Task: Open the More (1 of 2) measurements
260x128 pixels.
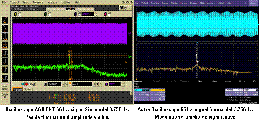Action: (x=5, y=87)
